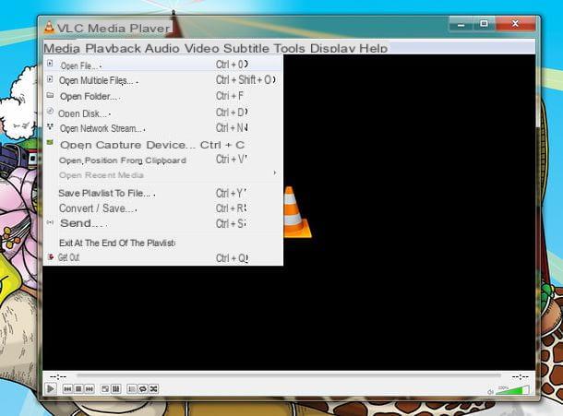Open the Display menu
The width and height of the screenshot is (563, 416).
click(332, 48)
